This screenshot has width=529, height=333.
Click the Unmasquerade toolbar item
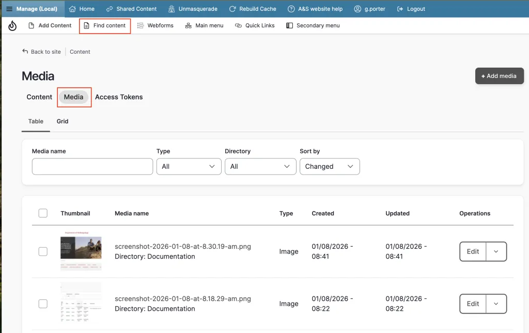click(x=193, y=9)
